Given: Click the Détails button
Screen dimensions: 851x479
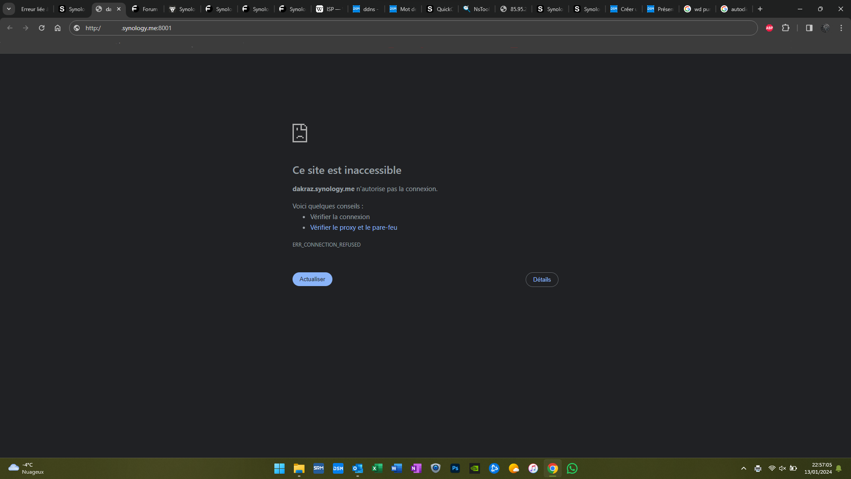Looking at the screenshot, I should (x=542, y=280).
